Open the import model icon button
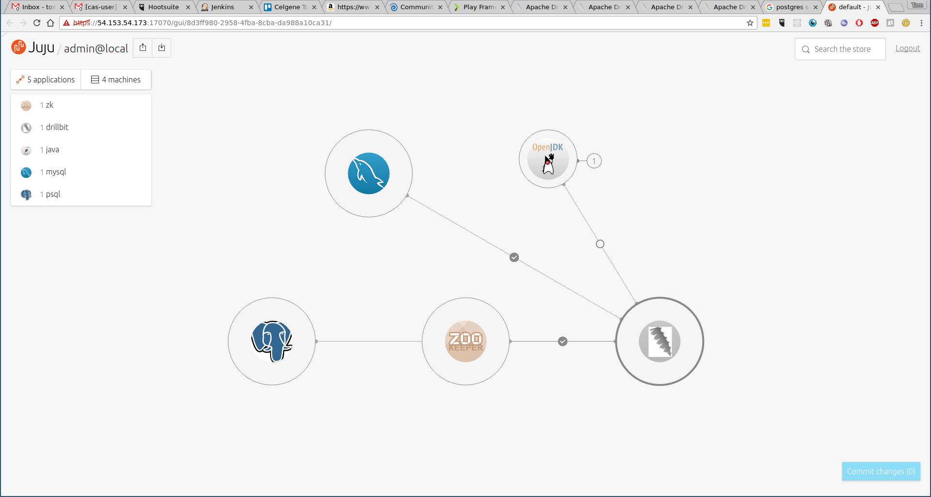931x497 pixels. 161,48
